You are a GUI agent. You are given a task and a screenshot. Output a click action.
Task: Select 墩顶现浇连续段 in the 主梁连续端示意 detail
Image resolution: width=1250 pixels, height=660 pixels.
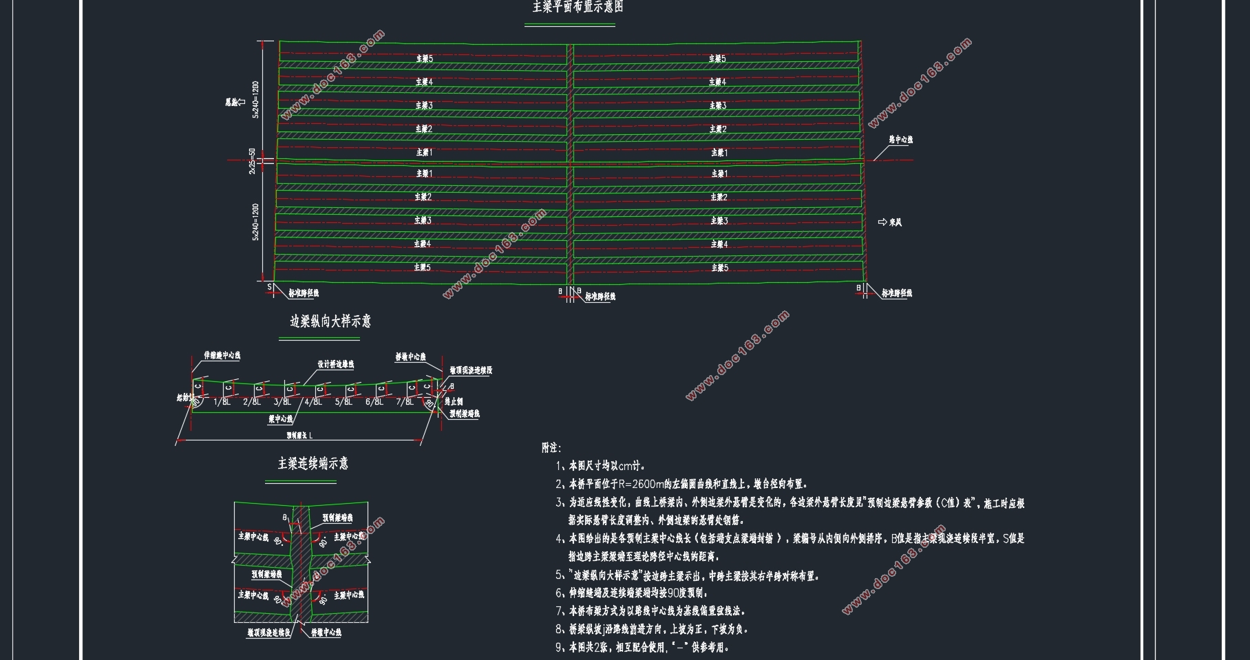269,632
